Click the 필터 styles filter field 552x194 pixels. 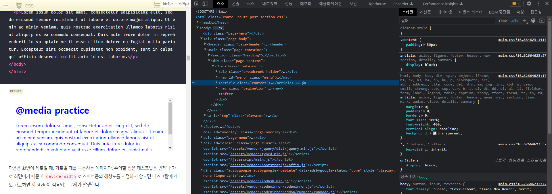(x=448, y=21)
